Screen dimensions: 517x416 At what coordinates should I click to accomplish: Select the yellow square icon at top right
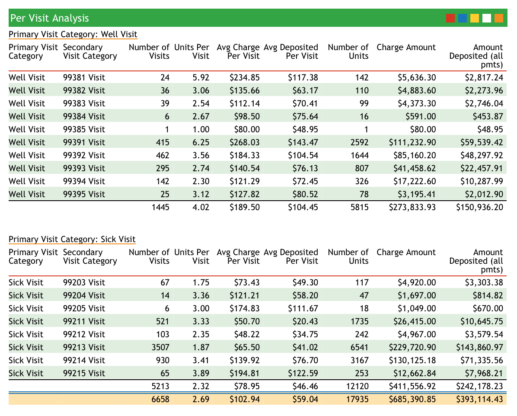coord(474,18)
